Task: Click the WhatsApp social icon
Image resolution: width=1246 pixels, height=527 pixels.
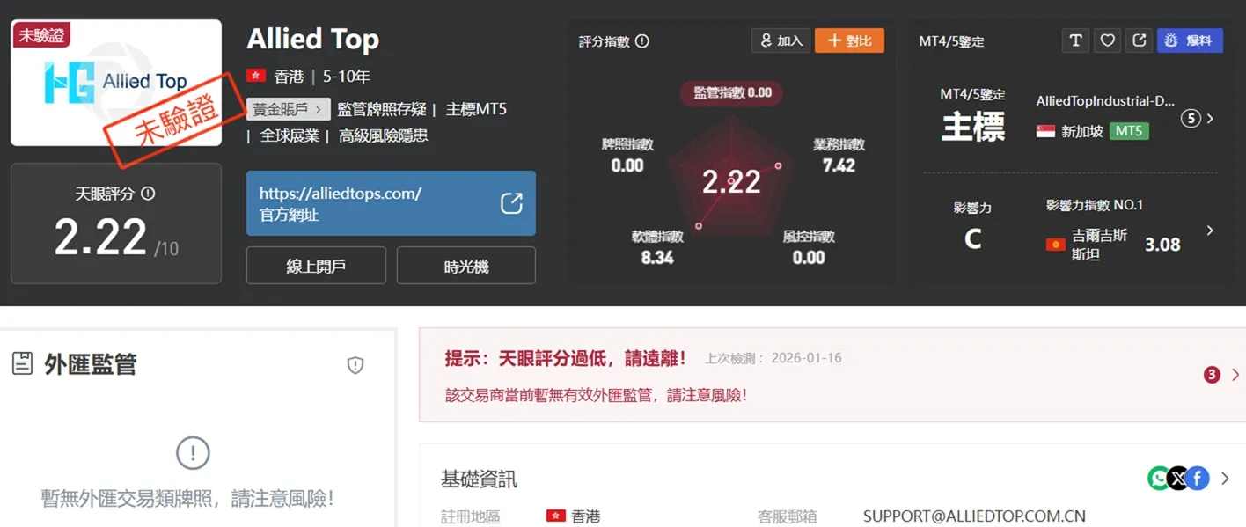Action: 1160,478
